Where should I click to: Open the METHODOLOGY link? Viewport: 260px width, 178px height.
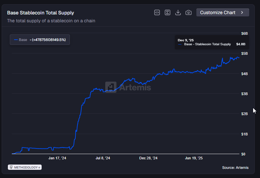coord(25,167)
